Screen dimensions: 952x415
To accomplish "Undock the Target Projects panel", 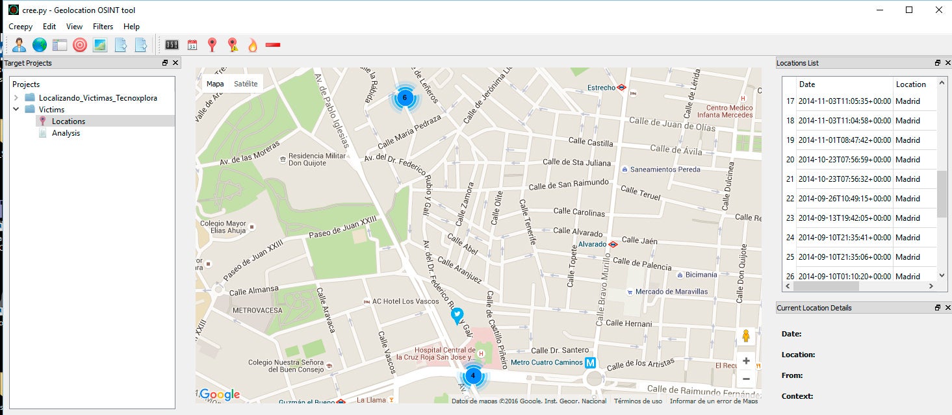I will click(165, 63).
